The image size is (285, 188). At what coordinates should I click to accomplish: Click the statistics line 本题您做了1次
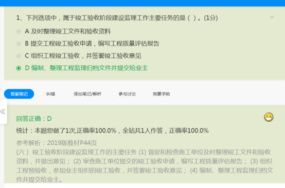point(112,130)
